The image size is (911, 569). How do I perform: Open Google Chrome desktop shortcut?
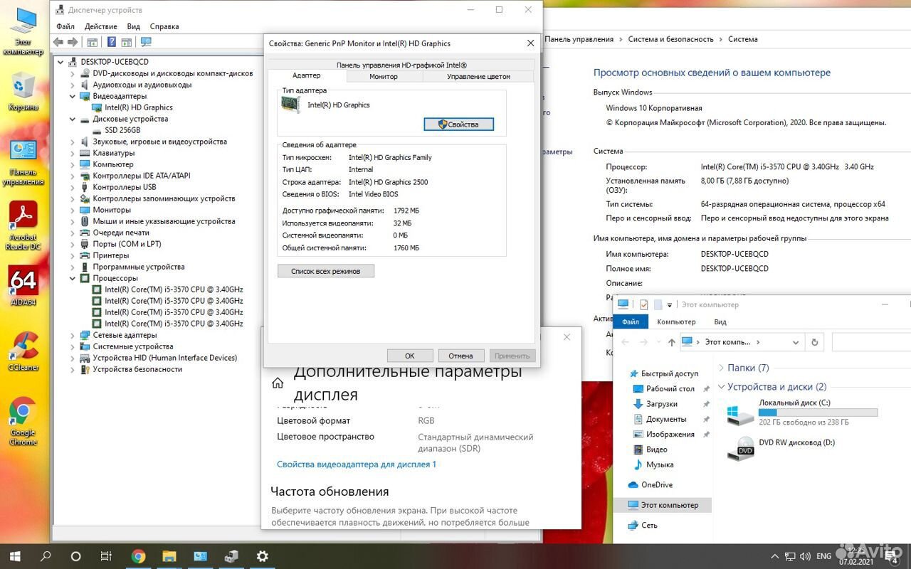23,422
